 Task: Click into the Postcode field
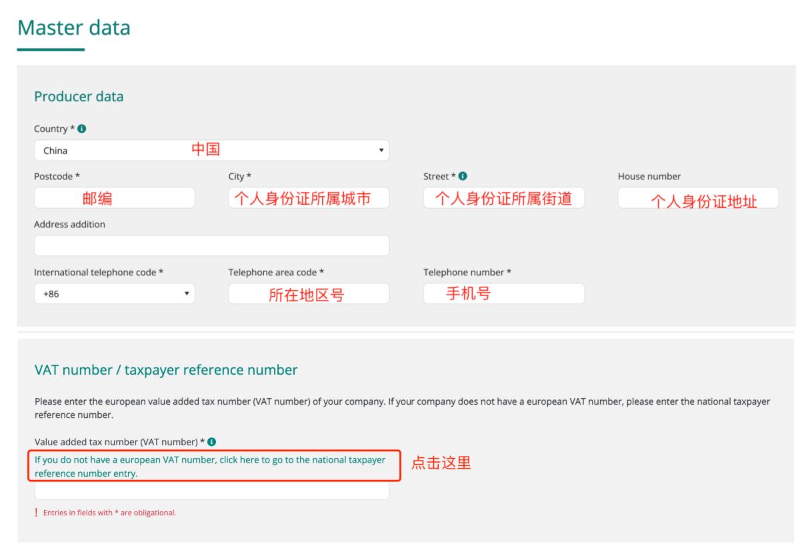pyautogui.click(x=114, y=198)
